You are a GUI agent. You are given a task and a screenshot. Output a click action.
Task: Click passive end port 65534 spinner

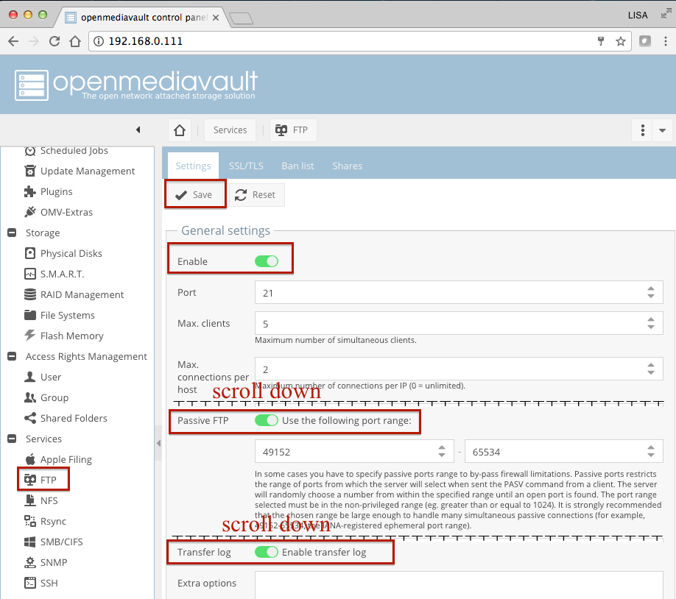651,451
